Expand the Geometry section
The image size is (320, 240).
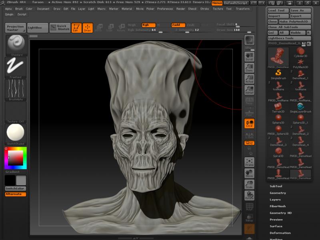[278, 193]
